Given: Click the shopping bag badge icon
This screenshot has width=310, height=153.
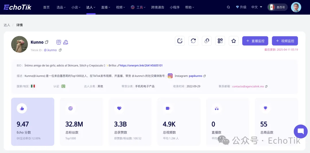Looking at the screenshot, I should [66, 42].
